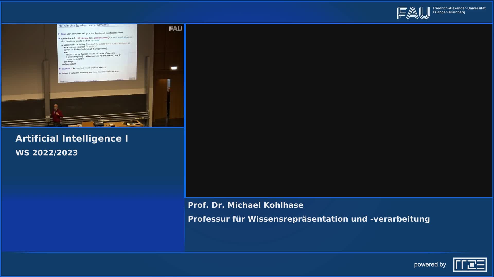494x277 pixels.
Task: Click the empty black presentation panel
Action: [x=339, y=110]
